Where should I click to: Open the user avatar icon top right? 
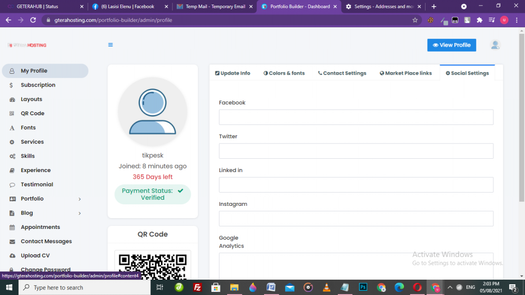(495, 45)
